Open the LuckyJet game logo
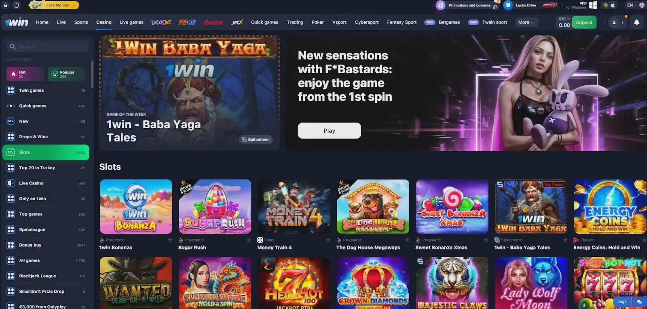 click(161, 22)
